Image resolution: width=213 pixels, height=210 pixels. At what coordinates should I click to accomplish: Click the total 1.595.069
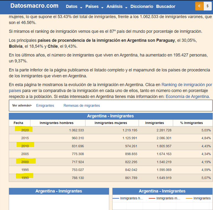tap(164, 170)
